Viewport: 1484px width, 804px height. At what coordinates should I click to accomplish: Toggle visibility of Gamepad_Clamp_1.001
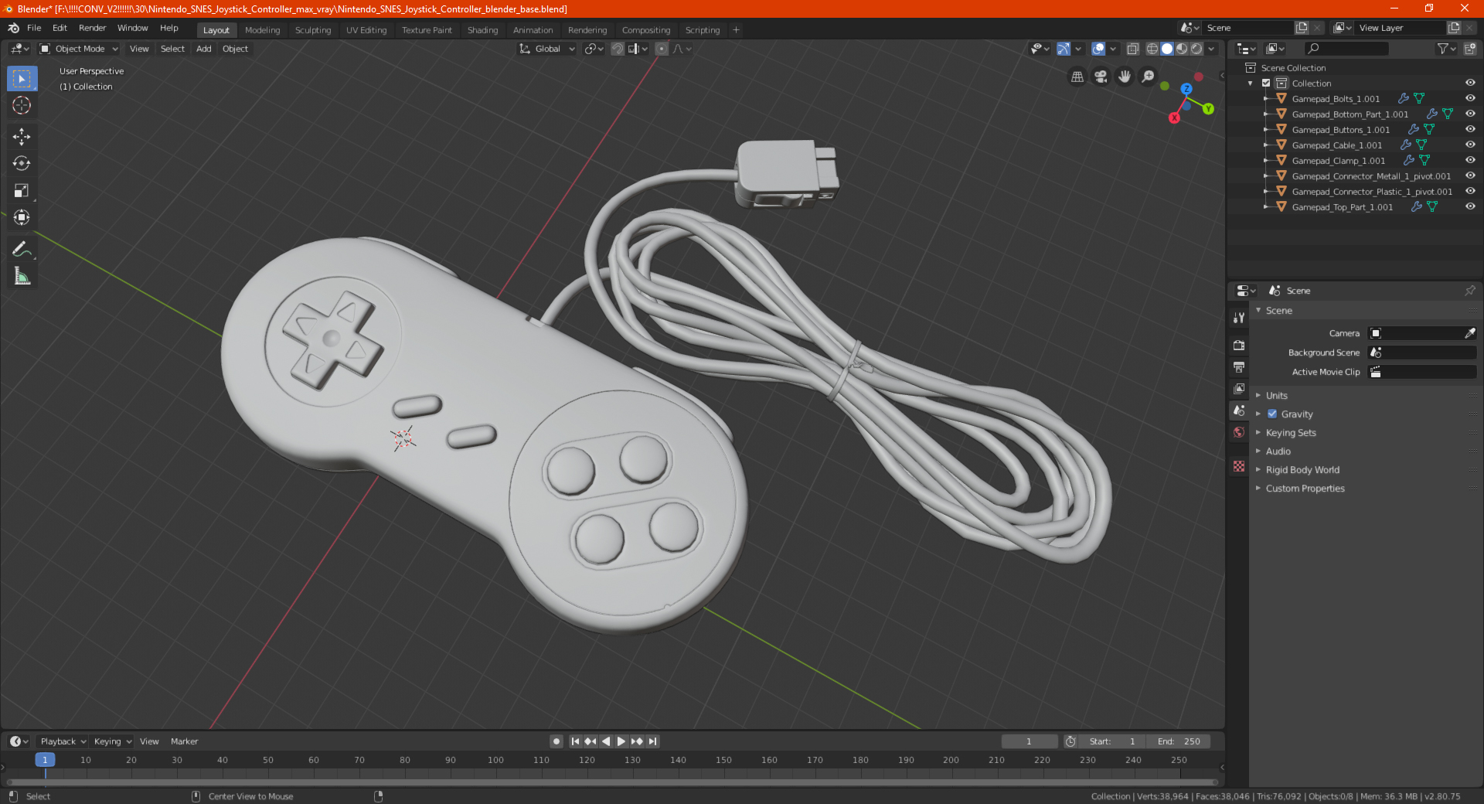[1470, 160]
